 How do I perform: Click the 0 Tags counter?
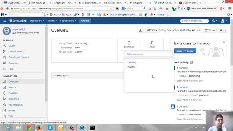[152, 44]
